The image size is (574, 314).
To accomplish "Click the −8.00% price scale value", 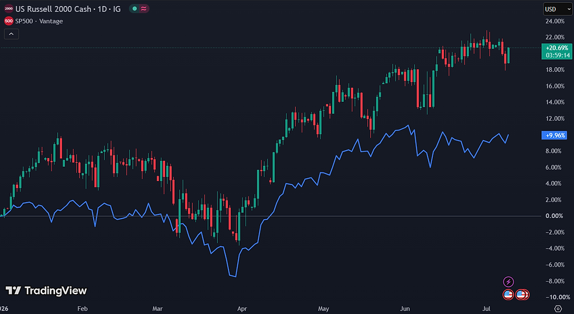I will [x=555, y=281].
